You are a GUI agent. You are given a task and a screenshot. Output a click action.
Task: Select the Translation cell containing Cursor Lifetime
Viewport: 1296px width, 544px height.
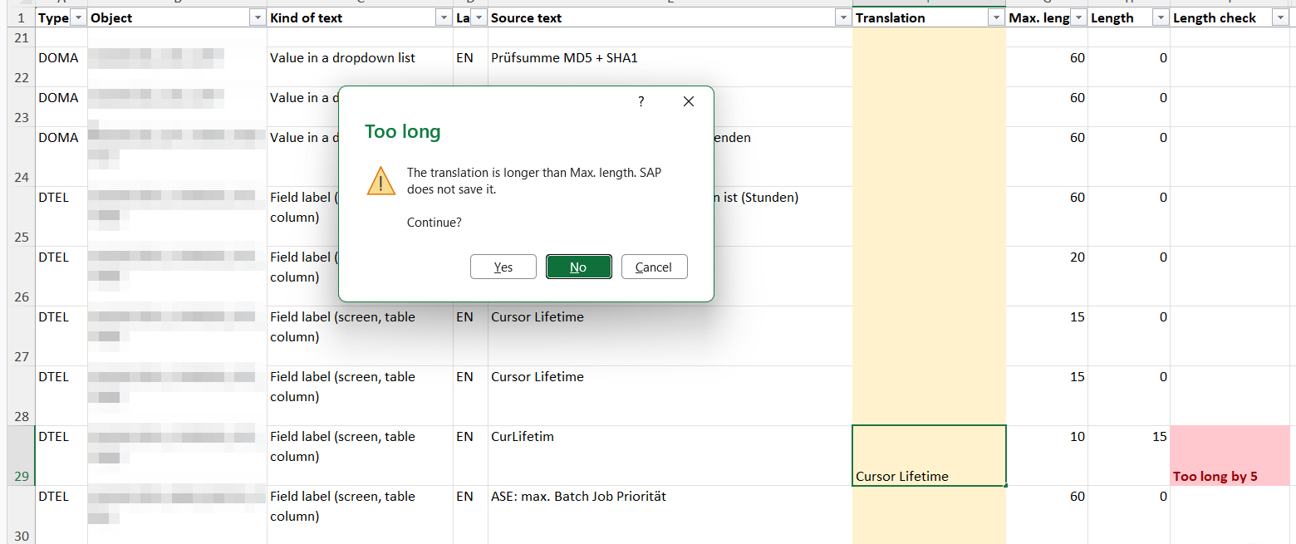pos(929,456)
